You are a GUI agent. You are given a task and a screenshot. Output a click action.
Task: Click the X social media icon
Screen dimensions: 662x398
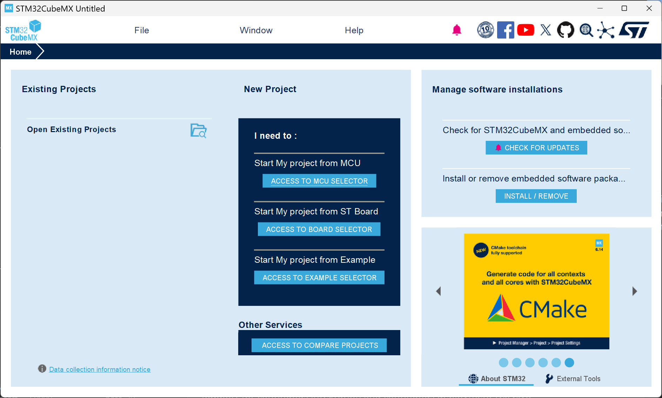(546, 30)
